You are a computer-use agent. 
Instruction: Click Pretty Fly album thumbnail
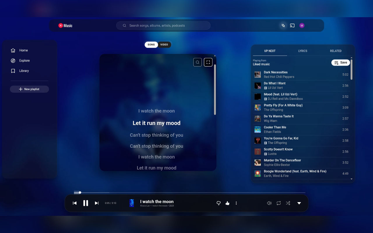click(258, 107)
